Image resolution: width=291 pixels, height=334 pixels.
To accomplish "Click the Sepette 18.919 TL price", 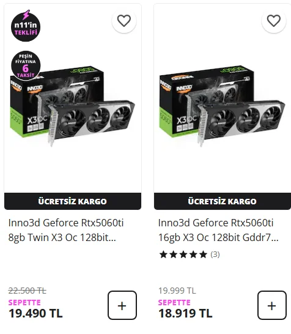I will pyautogui.click(x=185, y=313).
